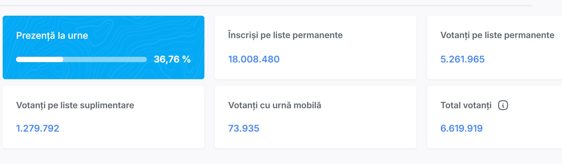Click the thin horizontal divider line above cards
The image size is (562, 164).
pos(268,5)
